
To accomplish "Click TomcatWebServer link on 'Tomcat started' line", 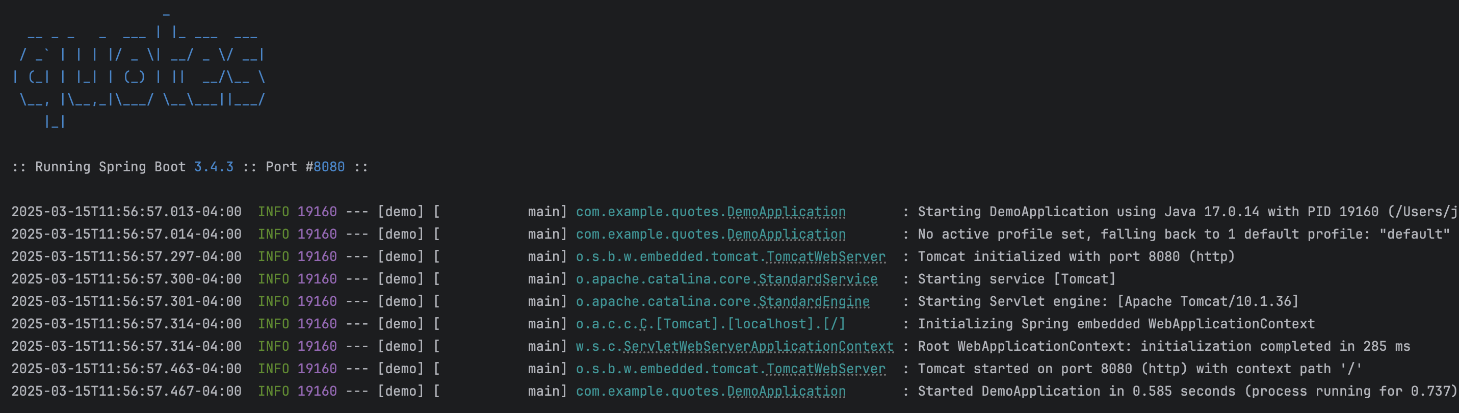I will pos(825,369).
